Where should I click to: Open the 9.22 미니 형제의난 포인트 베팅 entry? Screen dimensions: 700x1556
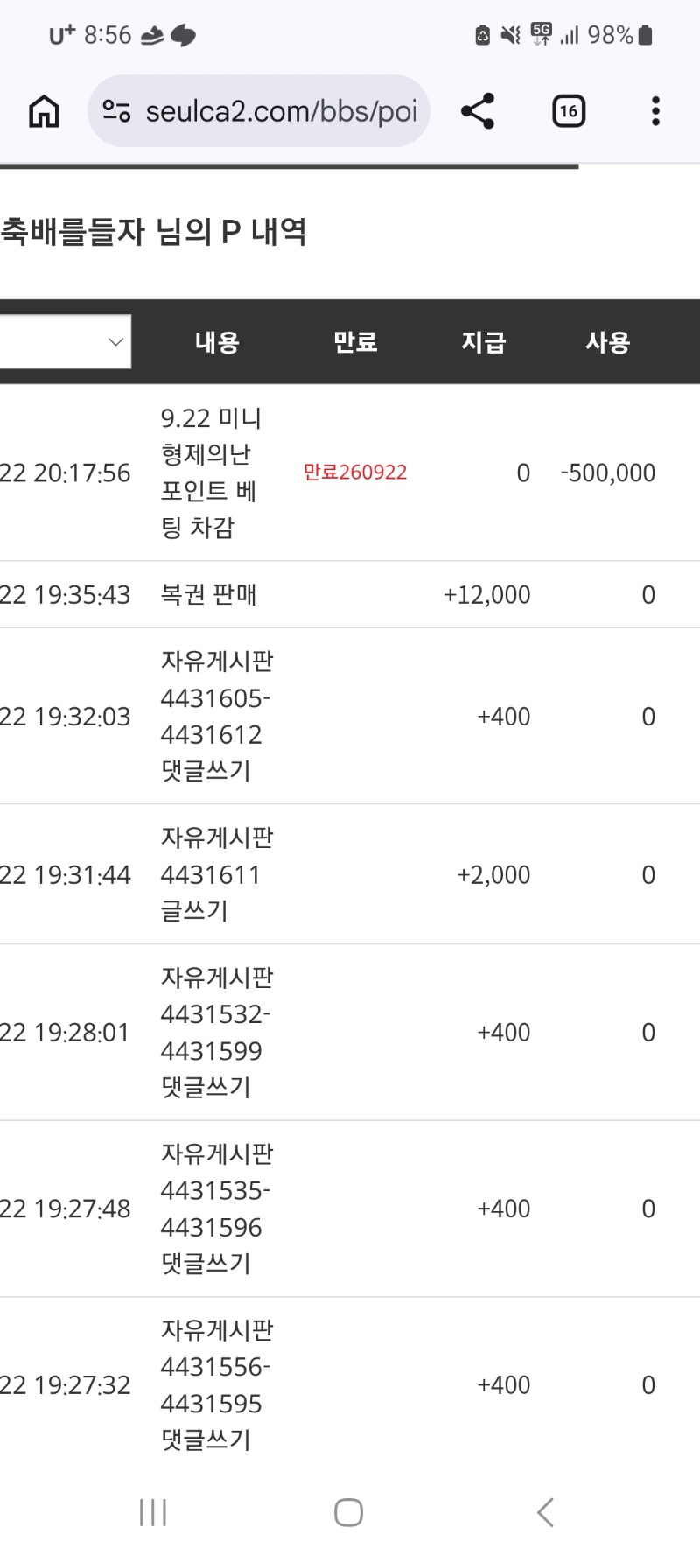click(212, 473)
